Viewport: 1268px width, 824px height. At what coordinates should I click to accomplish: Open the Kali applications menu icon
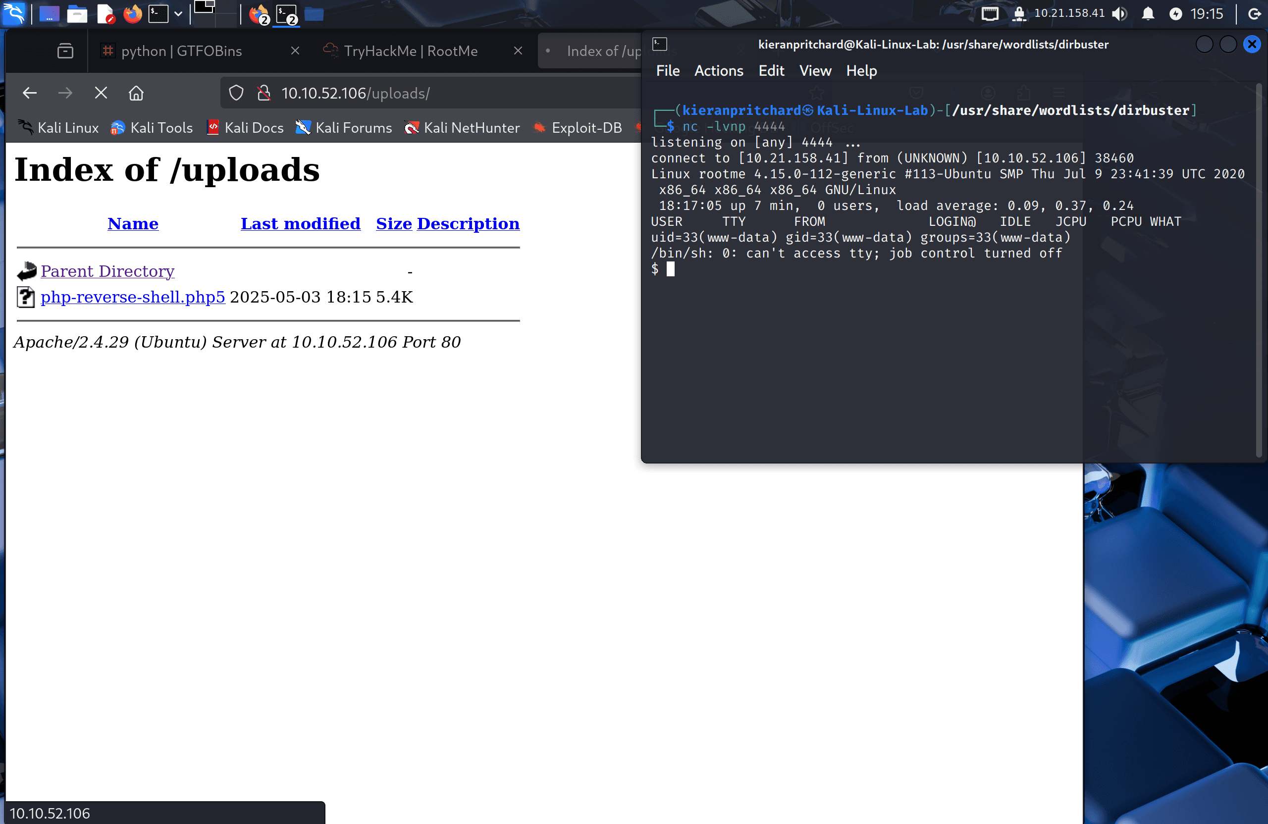coord(13,13)
